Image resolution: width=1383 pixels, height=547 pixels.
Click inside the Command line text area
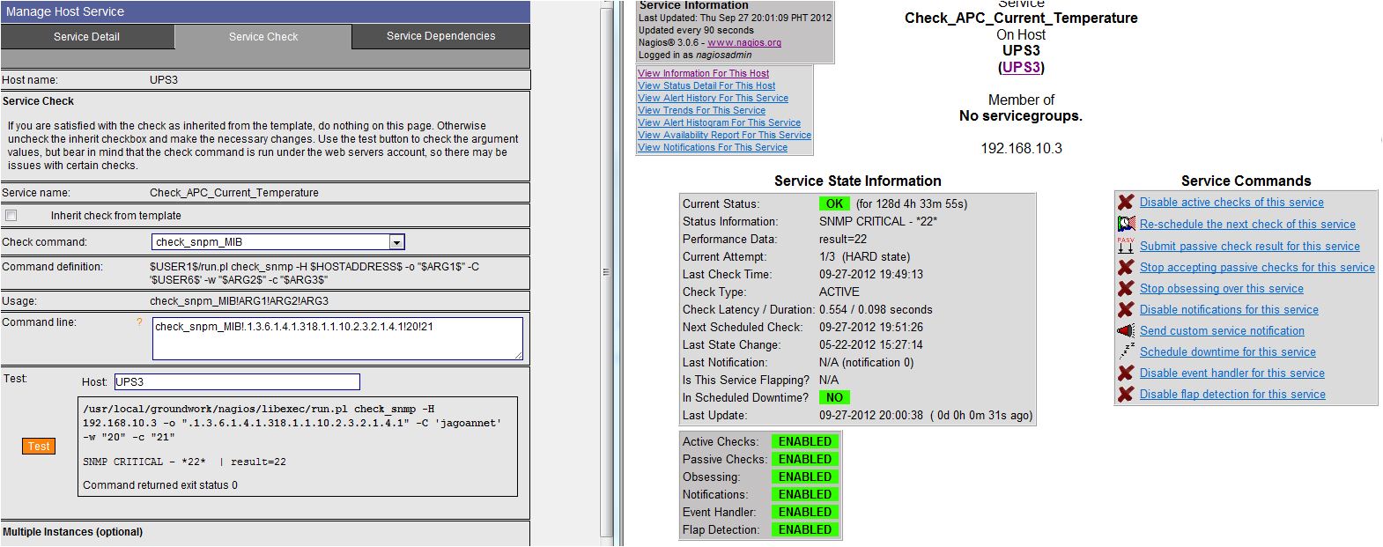tap(337, 339)
